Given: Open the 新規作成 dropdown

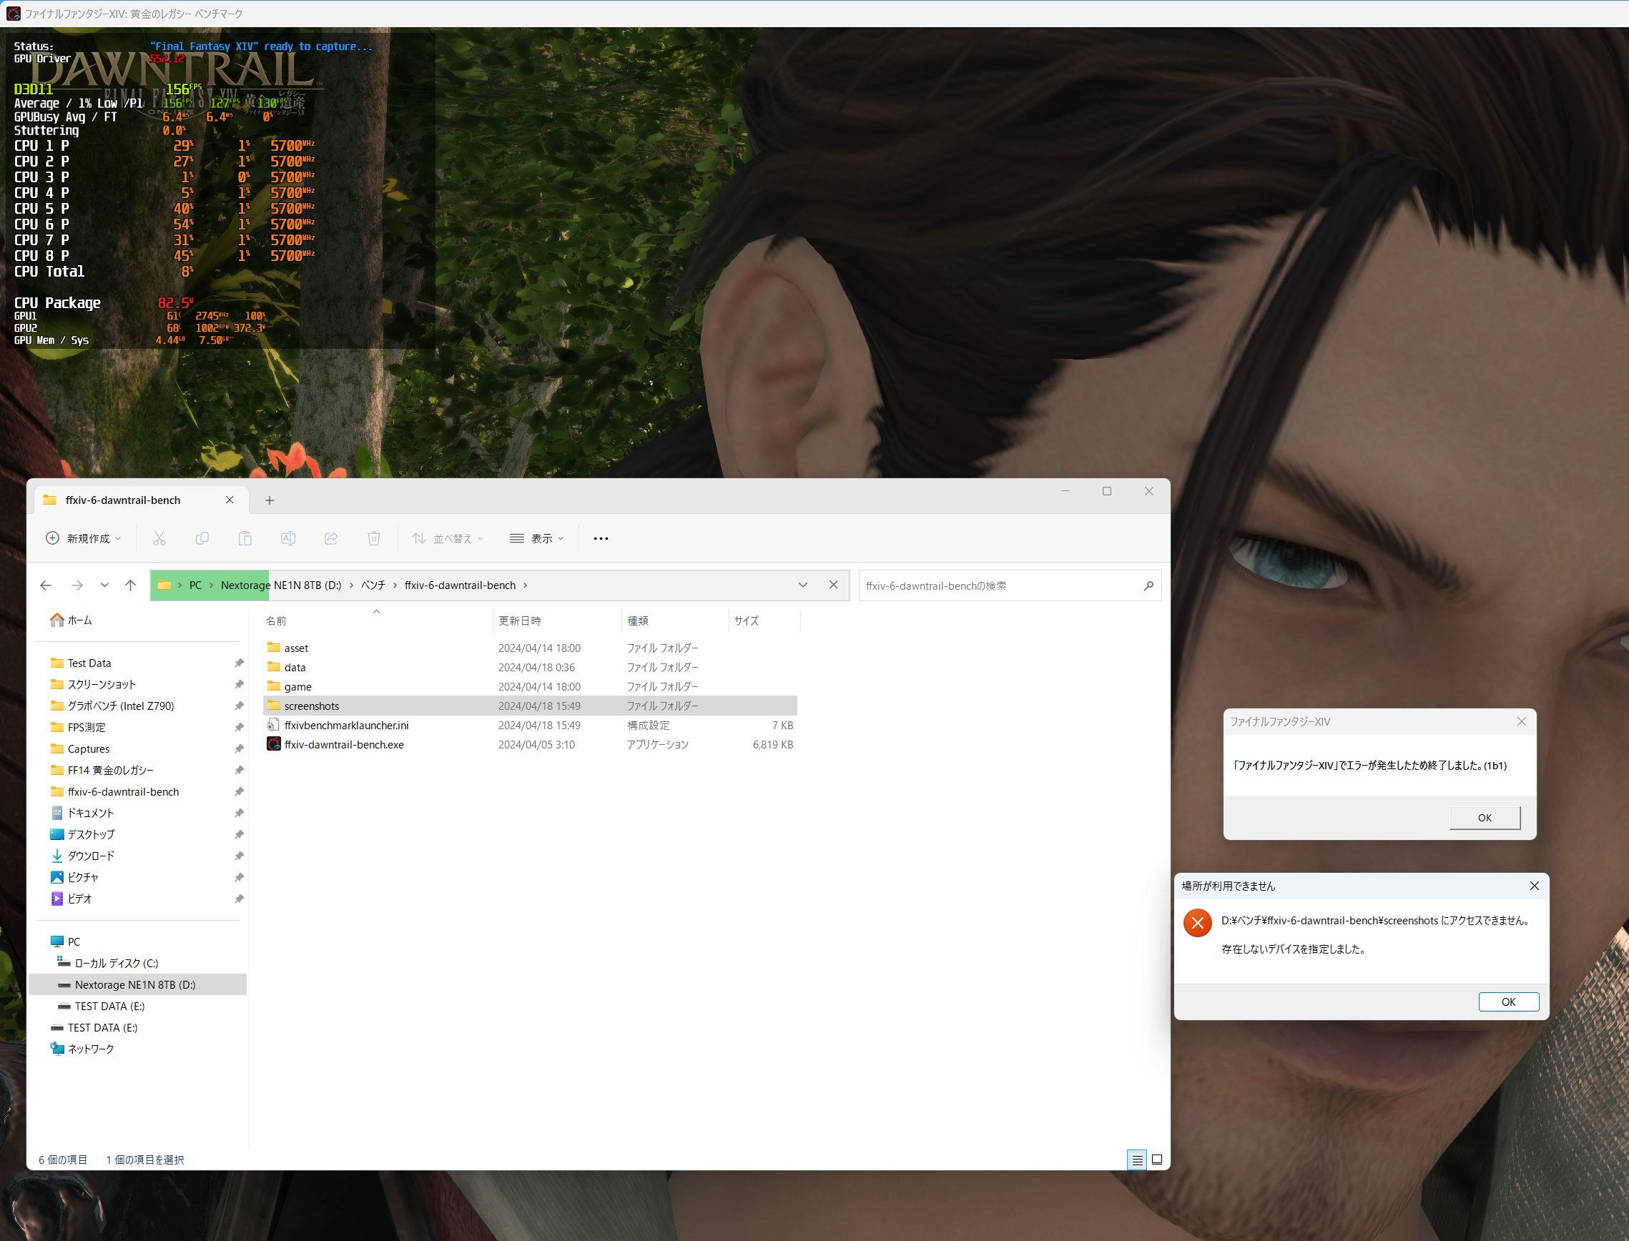Looking at the screenshot, I should (84, 538).
